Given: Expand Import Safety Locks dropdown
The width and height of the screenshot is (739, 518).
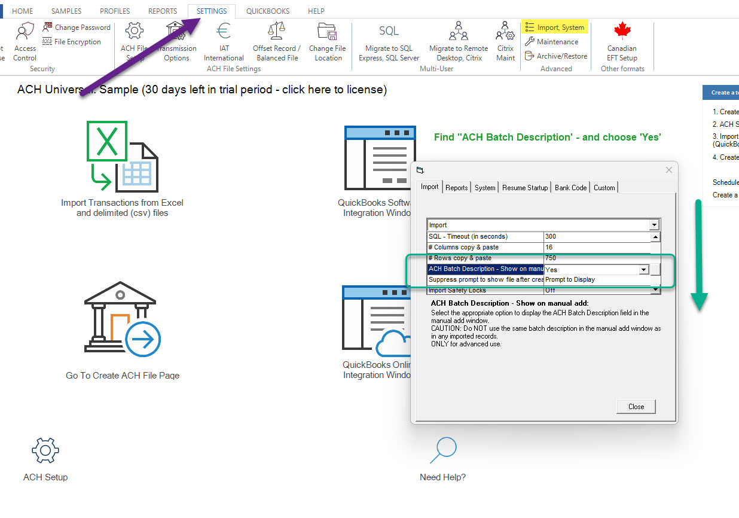Looking at the screenshot, I should 655,291.
